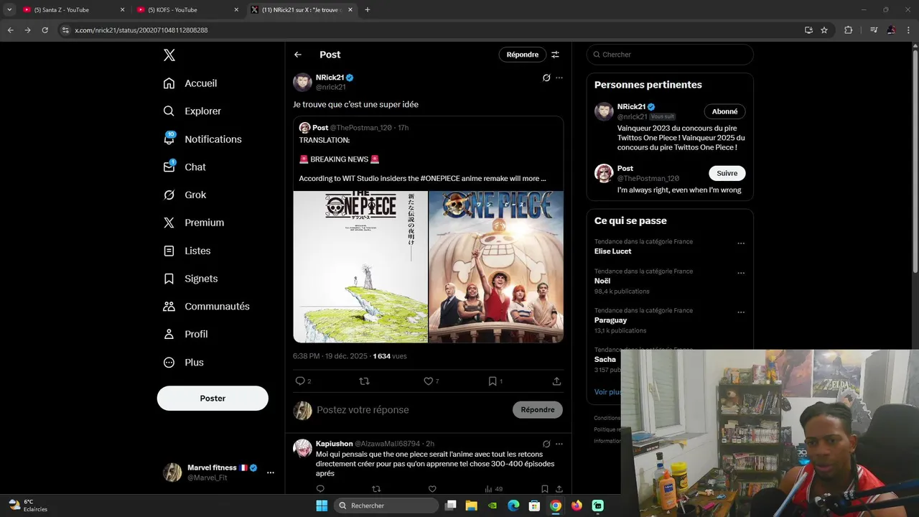Open browser extensions icon
Screen dimensions: 919x517
(848, 30)
